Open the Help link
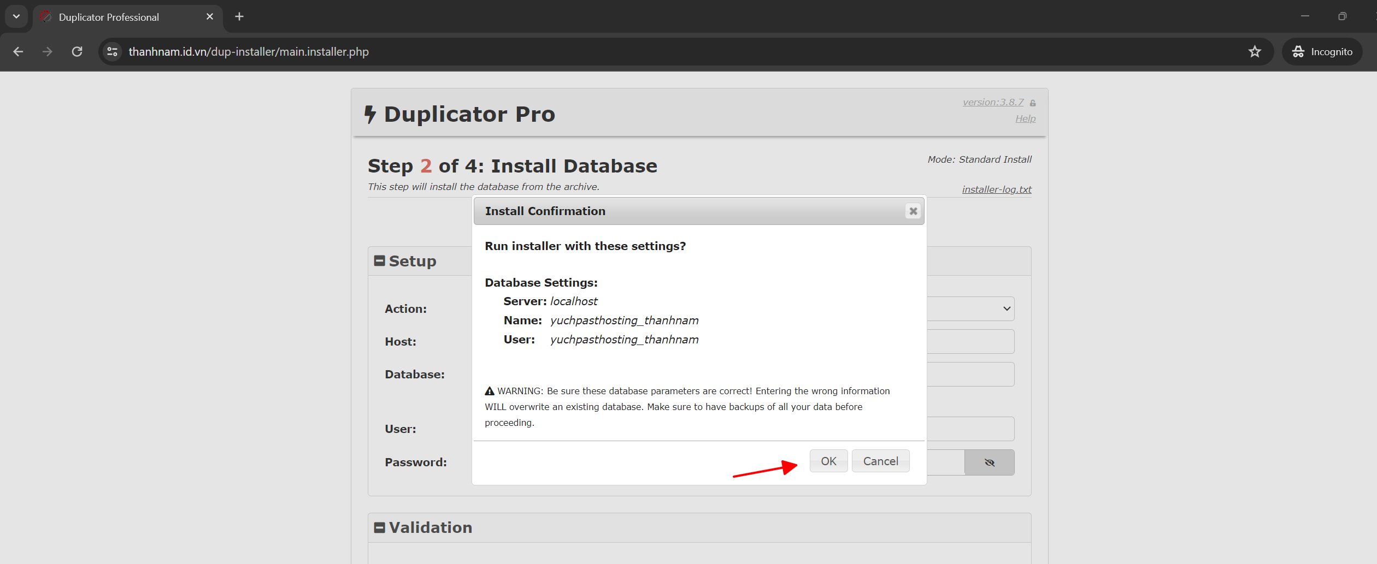This screenshot has width=1377, height=564. pos(1025,118)
